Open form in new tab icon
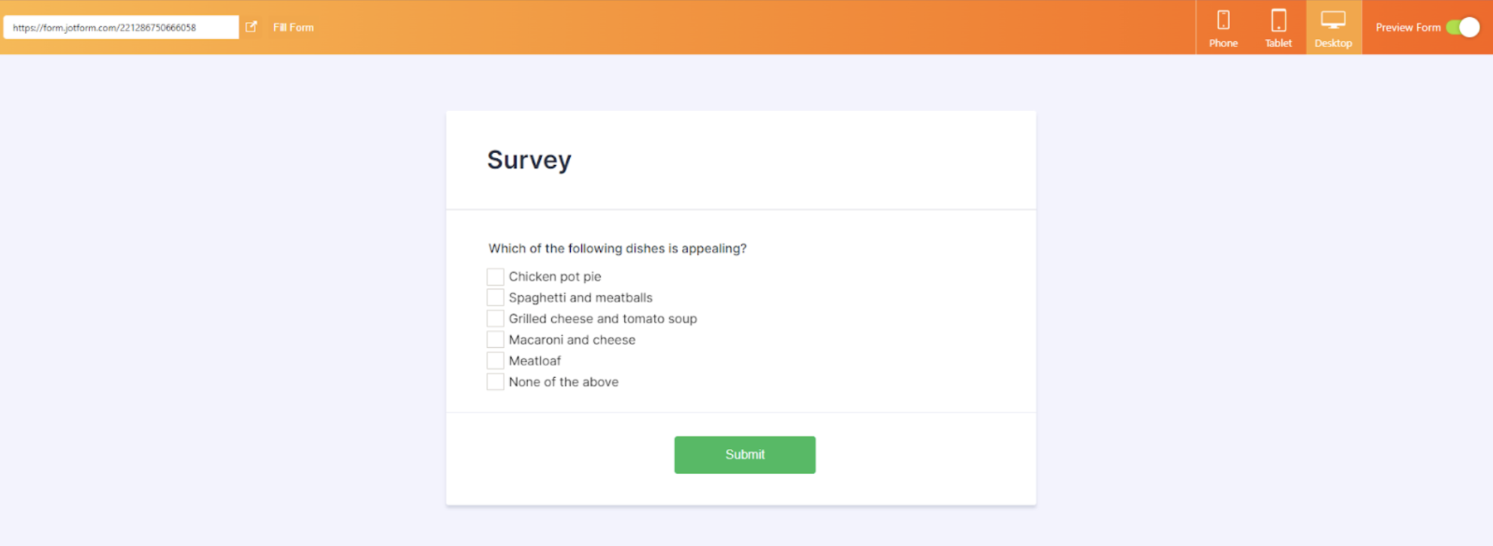The height and width of the screenshot is (546, 1493). tap(252, 27)
